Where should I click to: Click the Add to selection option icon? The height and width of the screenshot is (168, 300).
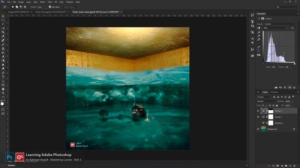point(17,7)
